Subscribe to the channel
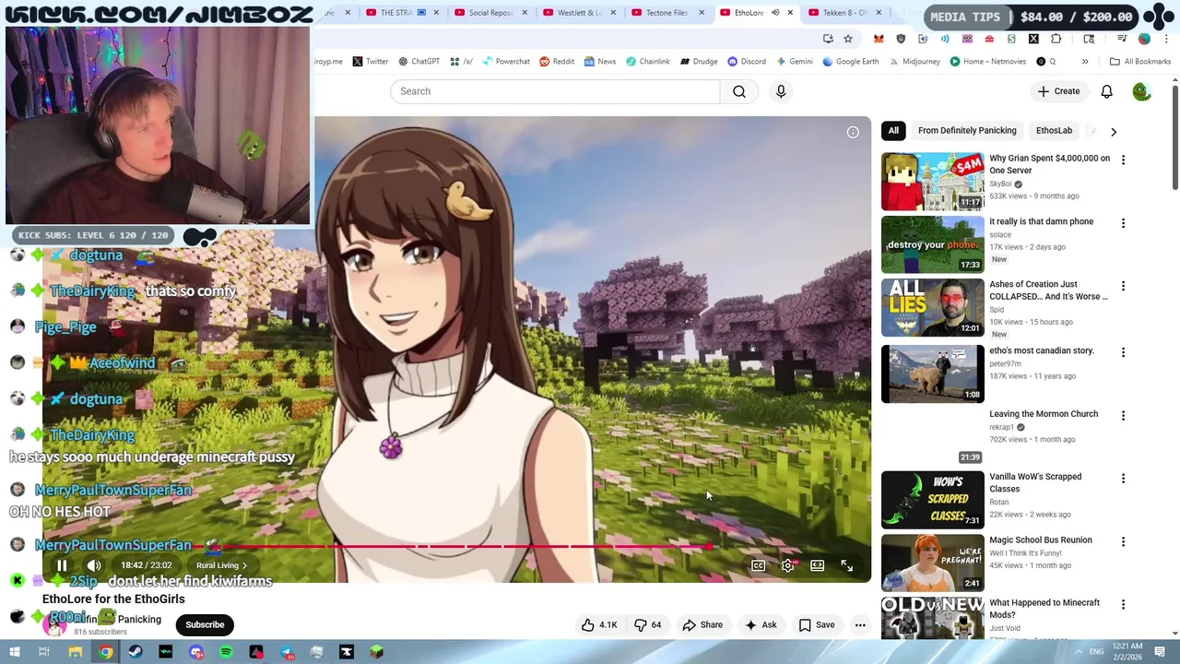 point(205,624)
